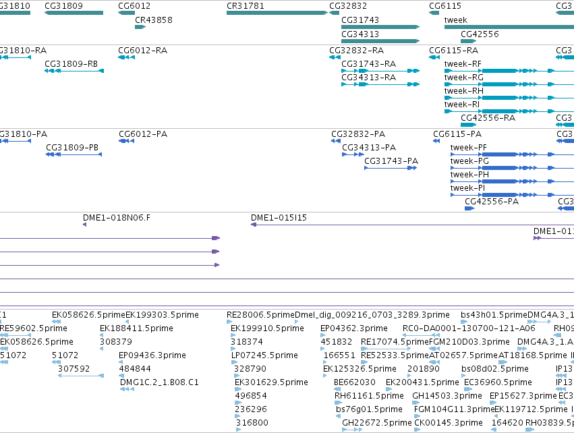Click the CG31809-RB transcript glyph
Viewport: 574px width, 433px height.
click(x=74, y=71)
